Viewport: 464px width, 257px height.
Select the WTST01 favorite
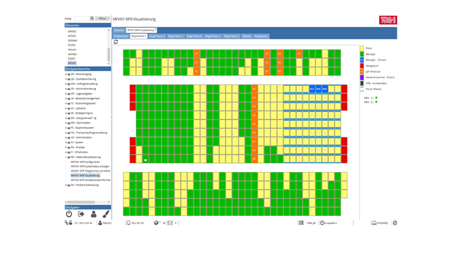tap(72, 36)
